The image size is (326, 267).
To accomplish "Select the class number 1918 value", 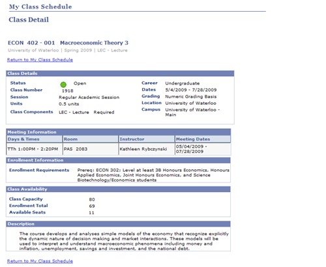I will click(x=68, y=91).
